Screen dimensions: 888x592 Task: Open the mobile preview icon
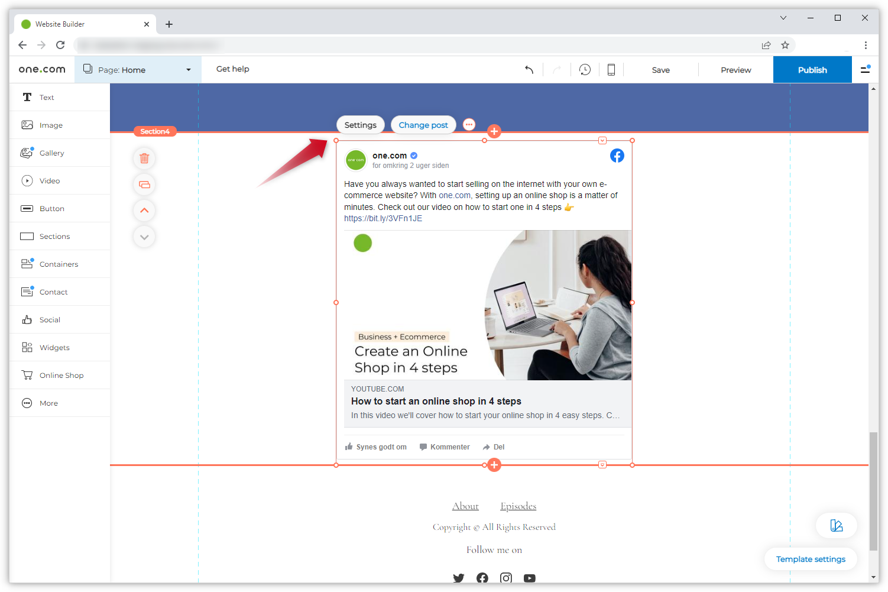611,69
